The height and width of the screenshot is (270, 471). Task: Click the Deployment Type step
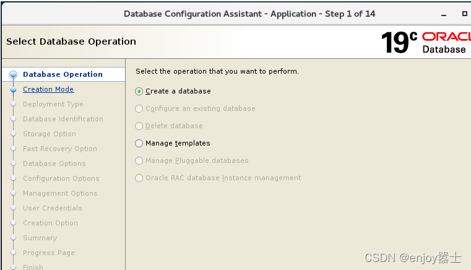pyautogui.click(x=53, y=104)
